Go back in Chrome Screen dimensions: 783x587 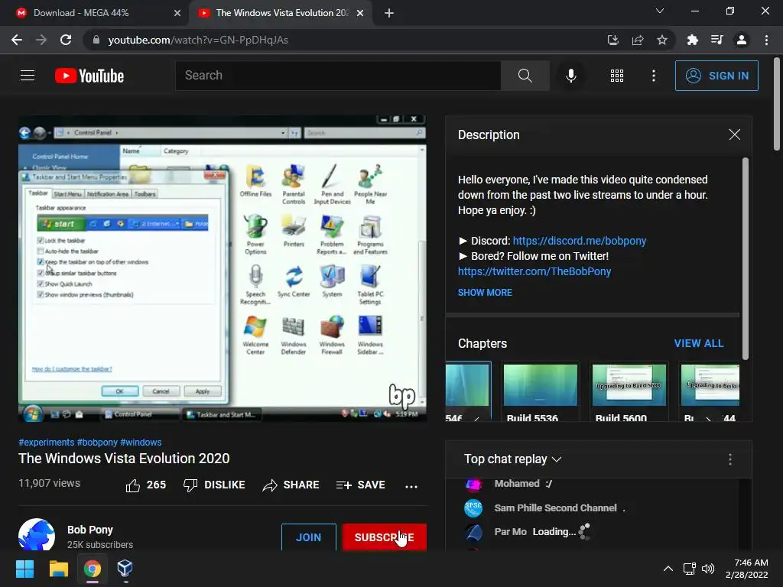tap(17, 40)
